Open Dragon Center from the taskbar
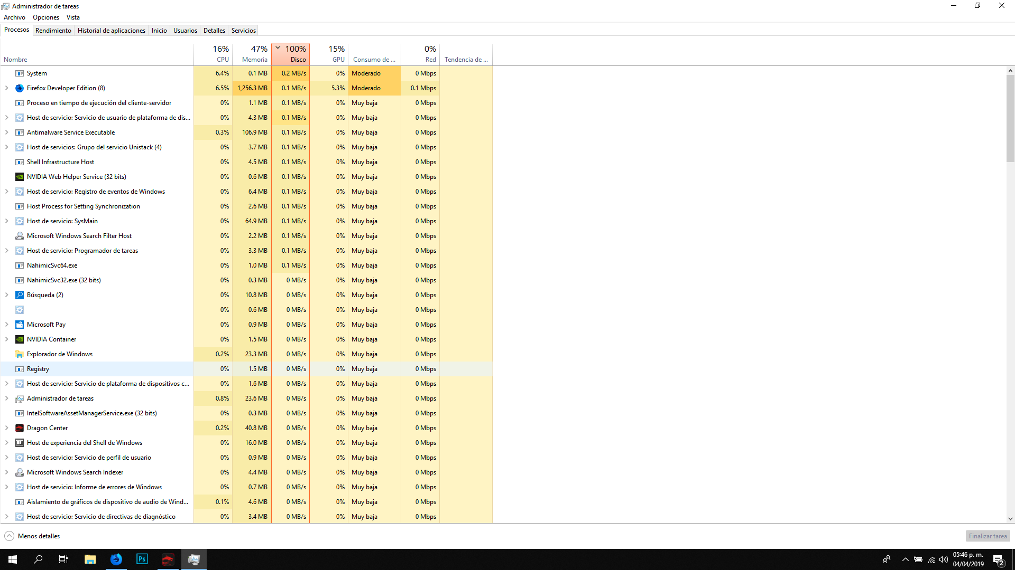This screenshot has width=1015, height=570. click(168, 559)
